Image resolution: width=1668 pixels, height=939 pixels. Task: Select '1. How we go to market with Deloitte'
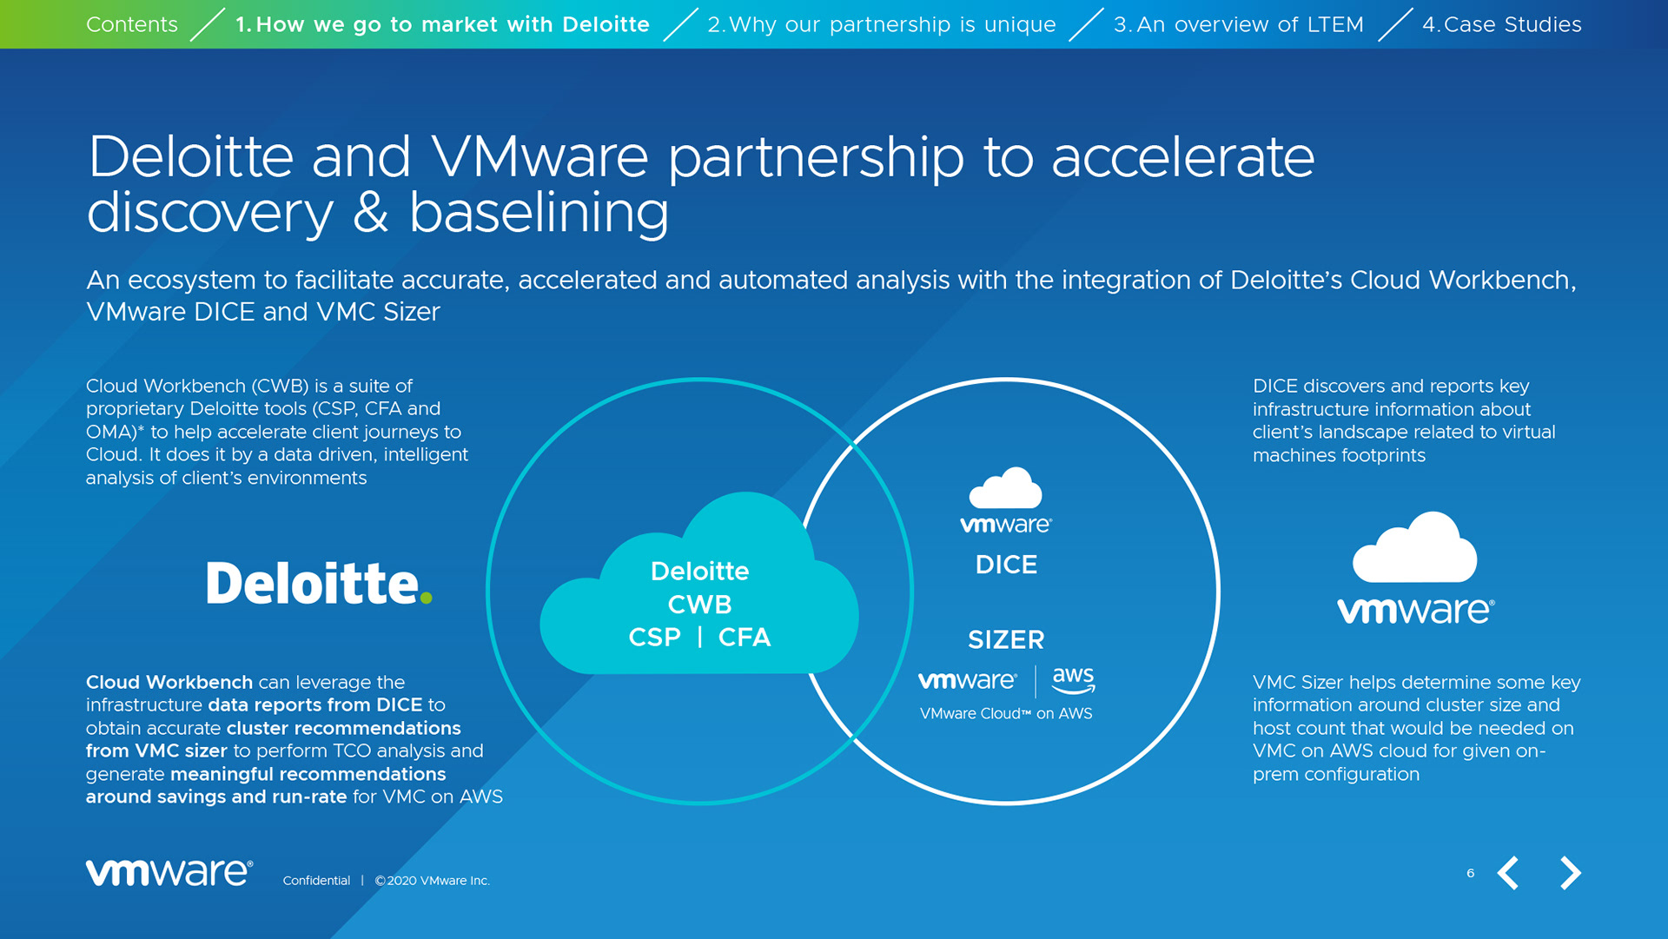443,24
